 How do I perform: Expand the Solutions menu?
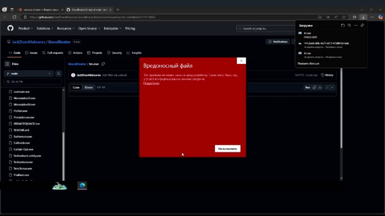pyautogui.click(x=45, y=28)
